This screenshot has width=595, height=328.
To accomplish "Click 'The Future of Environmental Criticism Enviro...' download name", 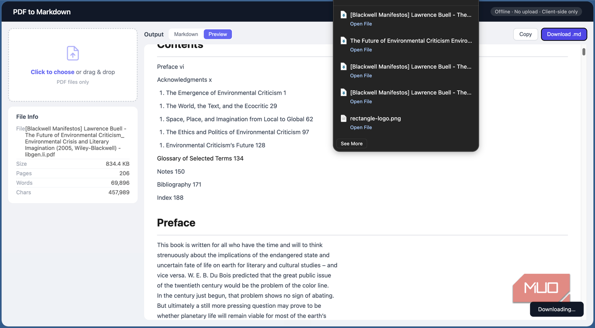I will 411,40.
